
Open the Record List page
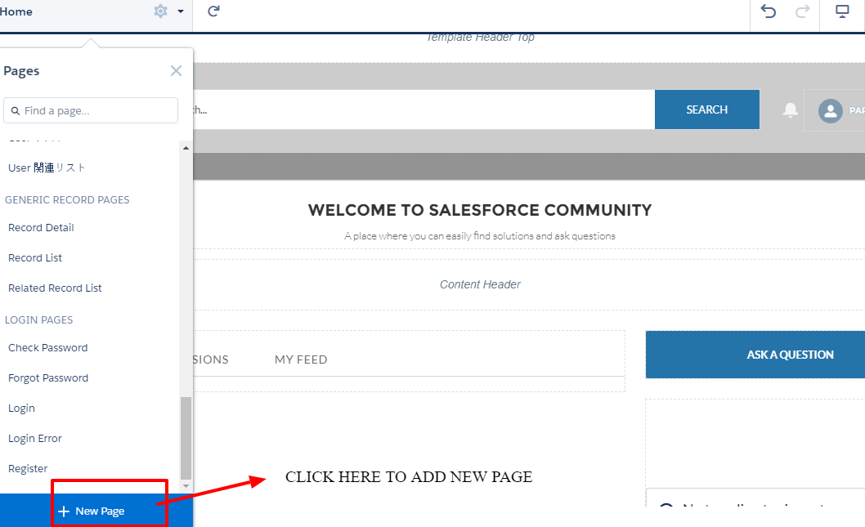[35, 258]
